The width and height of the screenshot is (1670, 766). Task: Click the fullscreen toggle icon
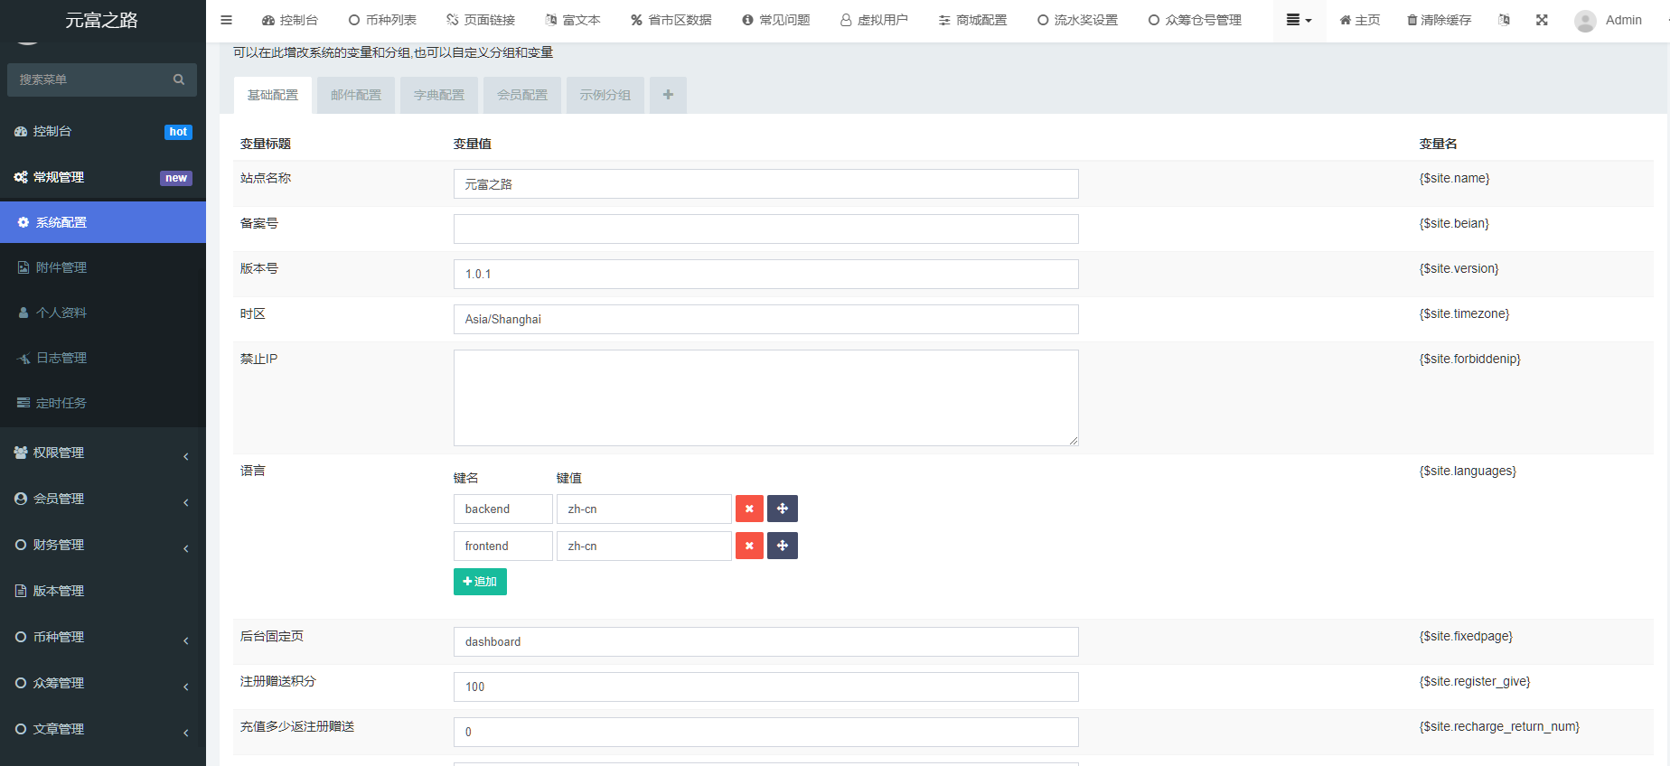click(x=1542, y=20)
